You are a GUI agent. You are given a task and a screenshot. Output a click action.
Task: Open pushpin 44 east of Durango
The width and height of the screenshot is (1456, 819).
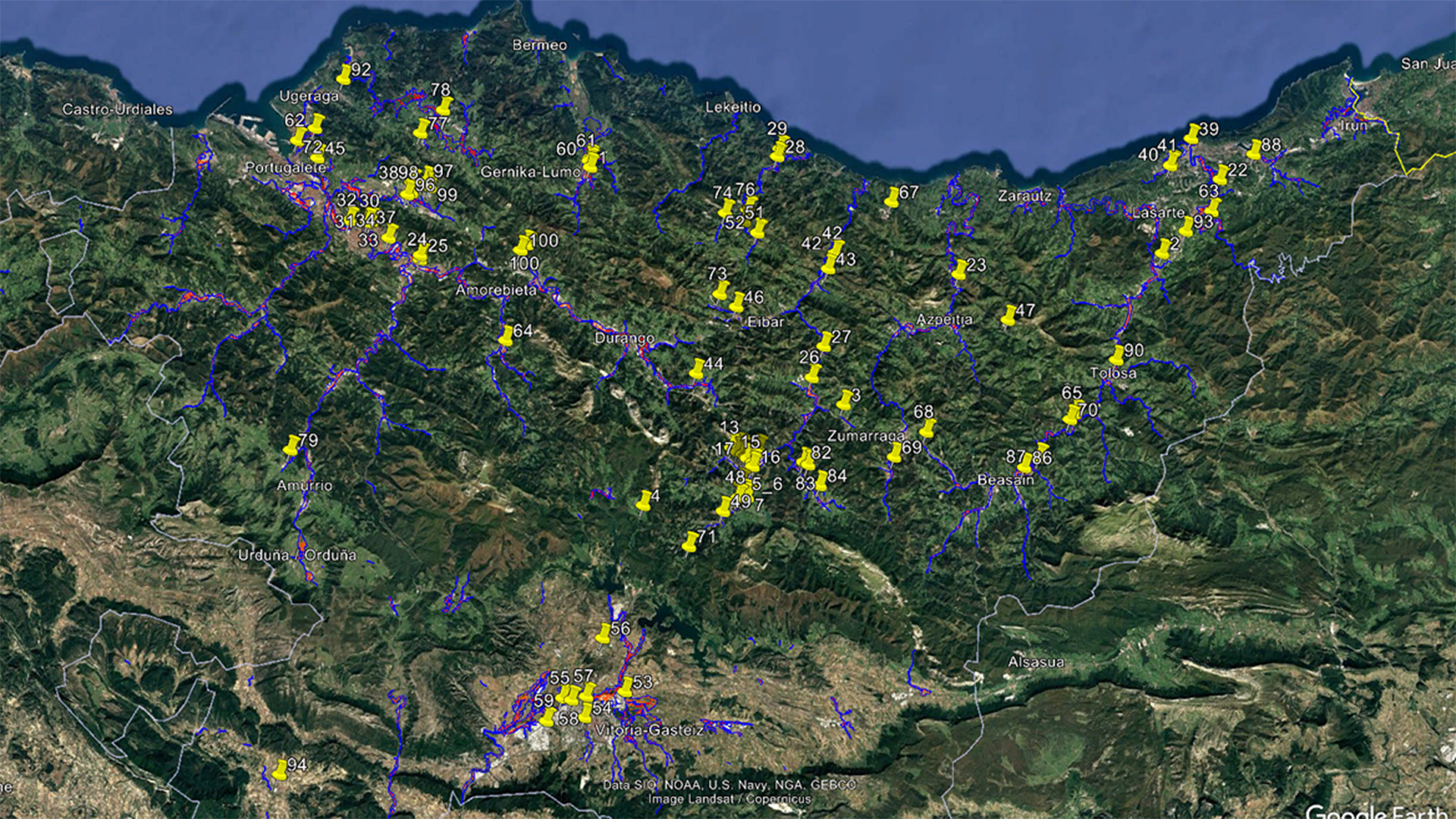point(697,369)
